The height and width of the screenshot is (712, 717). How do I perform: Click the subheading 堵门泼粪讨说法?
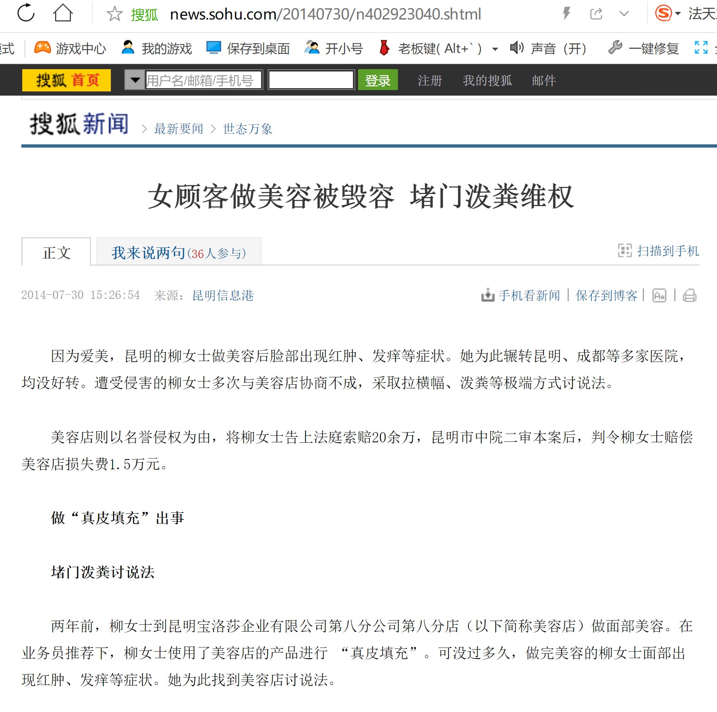[103, 572]
